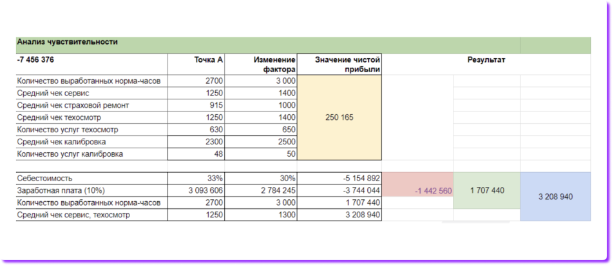Click the 30% cell
Image resolution: width=612 pixels, height=265 pixels.
(261, 178)
